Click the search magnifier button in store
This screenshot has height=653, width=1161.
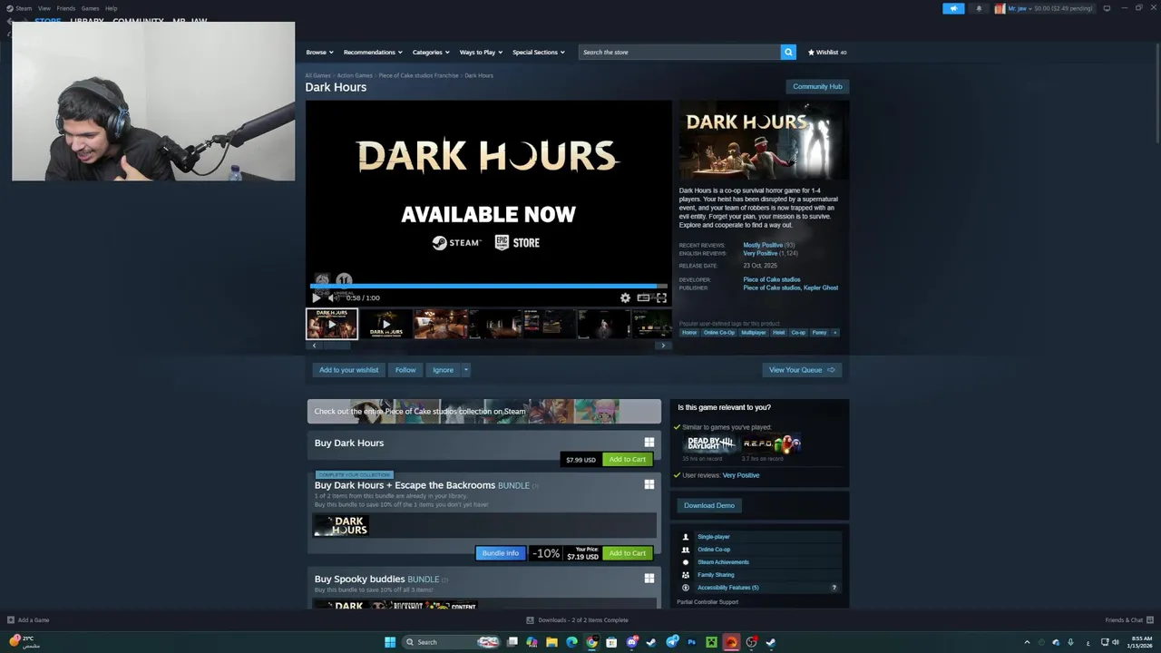click(788, 52)
